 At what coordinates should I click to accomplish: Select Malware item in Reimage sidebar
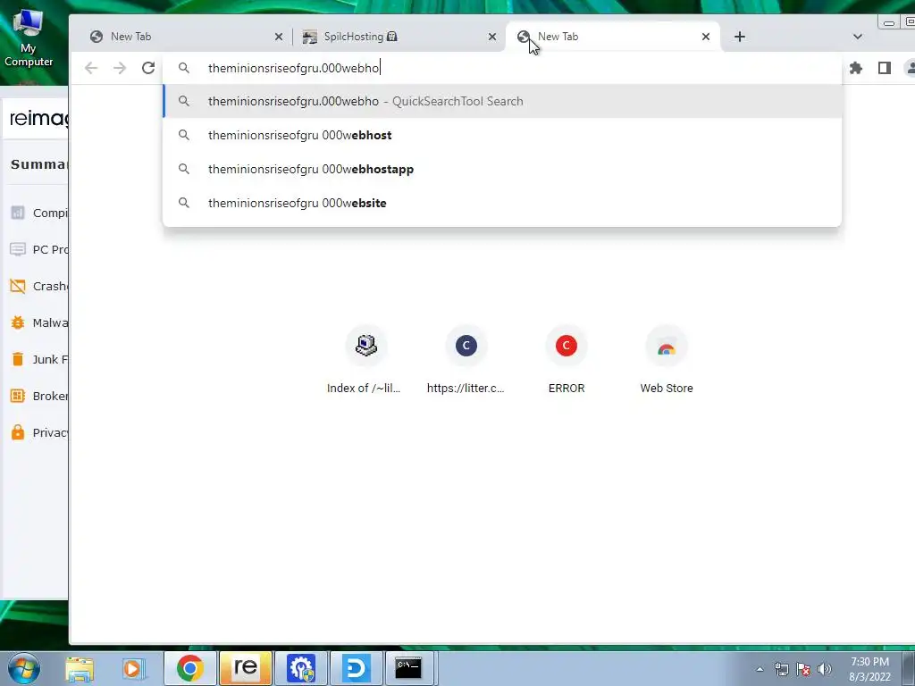pos(38,322)
